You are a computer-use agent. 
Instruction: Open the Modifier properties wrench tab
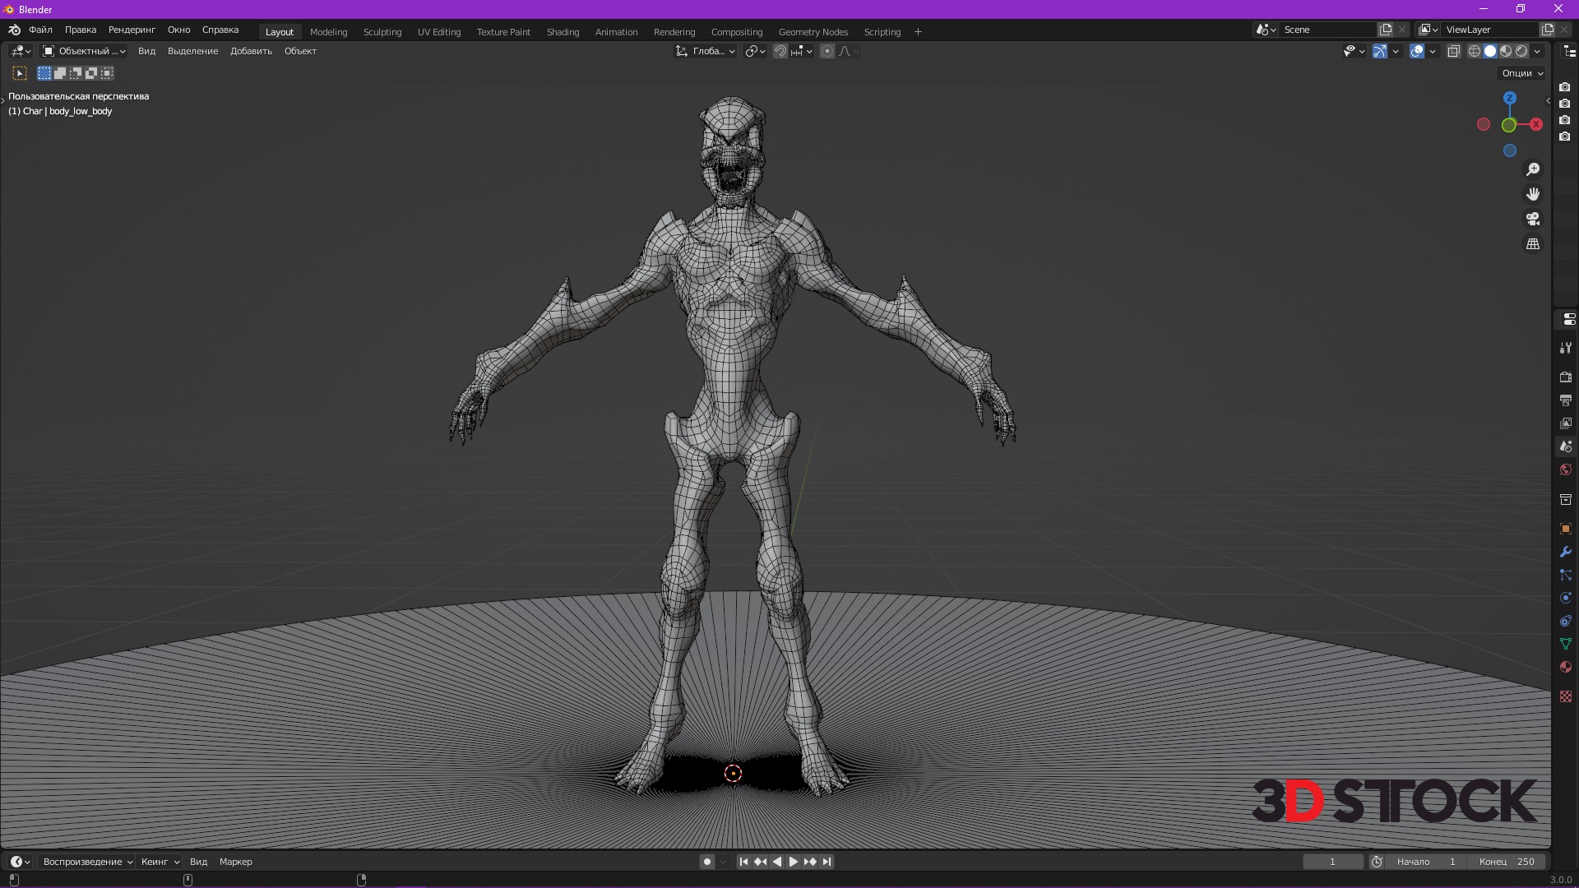pos(1565,552)
